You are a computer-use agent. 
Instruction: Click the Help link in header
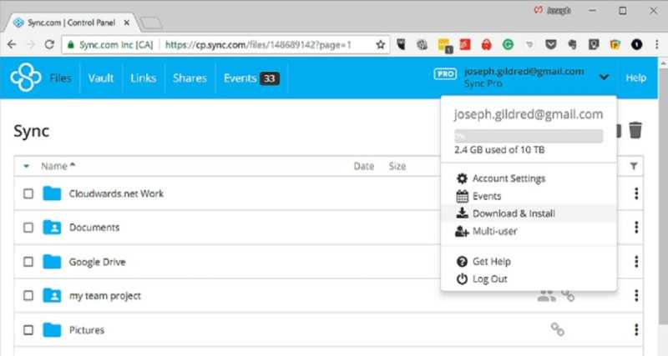635,78
